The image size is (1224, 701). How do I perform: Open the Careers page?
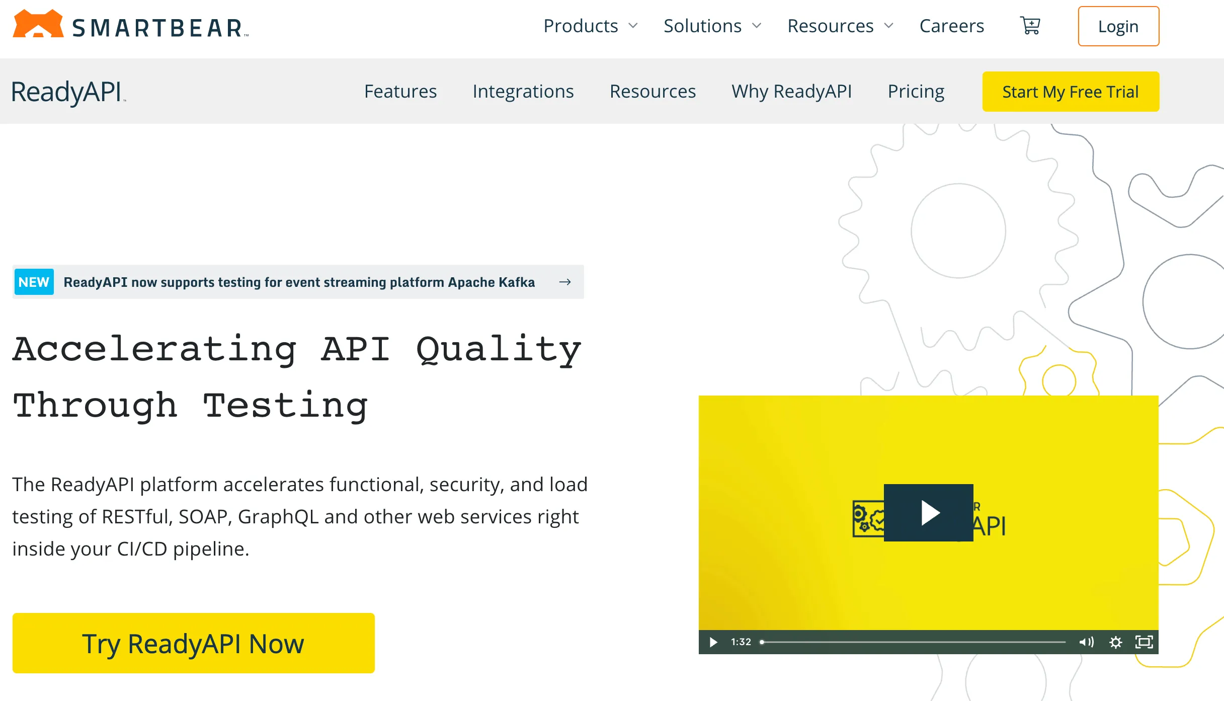point(951,26)
